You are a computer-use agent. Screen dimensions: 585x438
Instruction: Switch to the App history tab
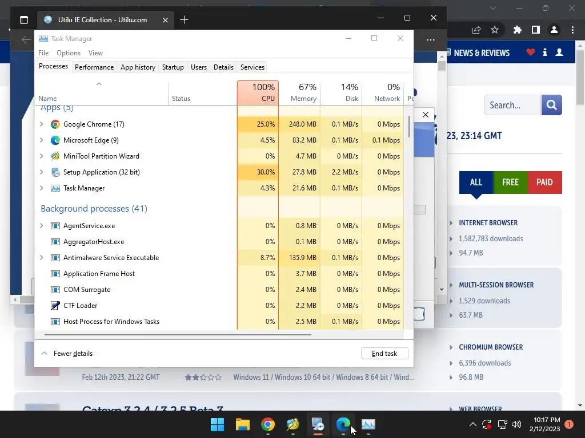click(x=138, y=67)
